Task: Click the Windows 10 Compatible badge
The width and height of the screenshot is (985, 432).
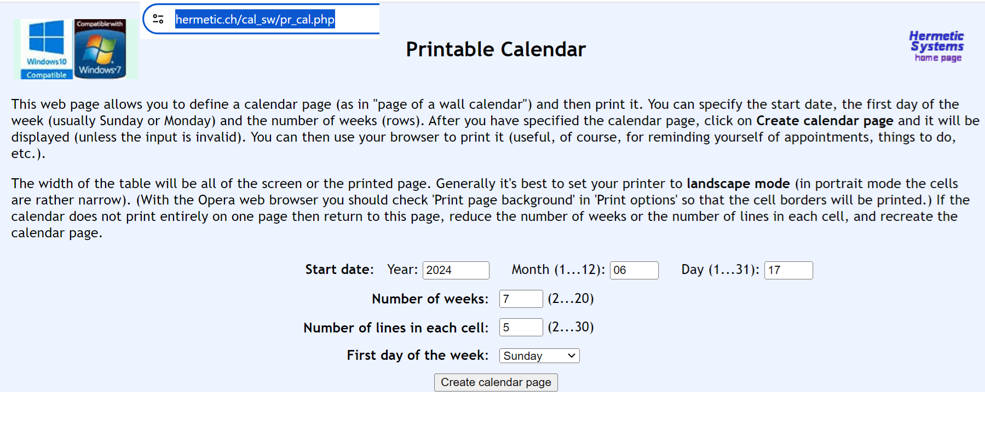Action: point(46,50)
